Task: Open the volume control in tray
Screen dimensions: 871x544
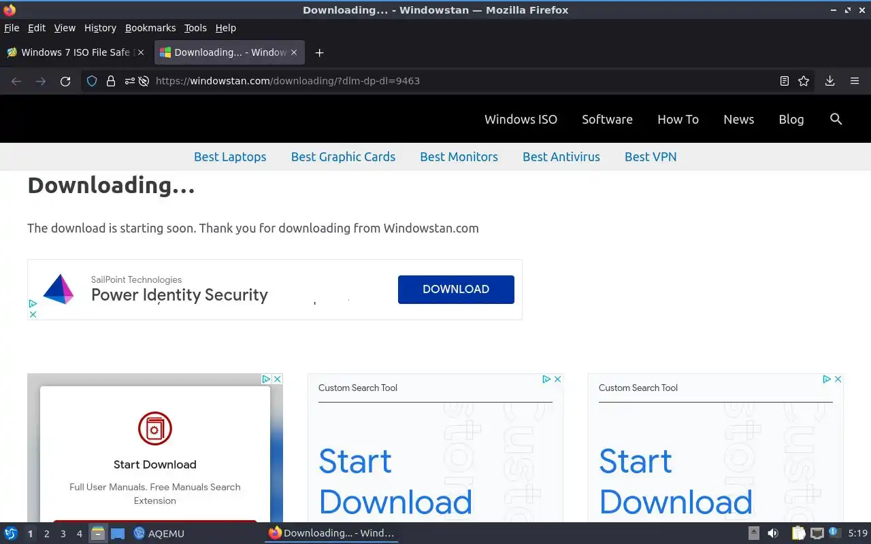Action: tap(773, 533)
